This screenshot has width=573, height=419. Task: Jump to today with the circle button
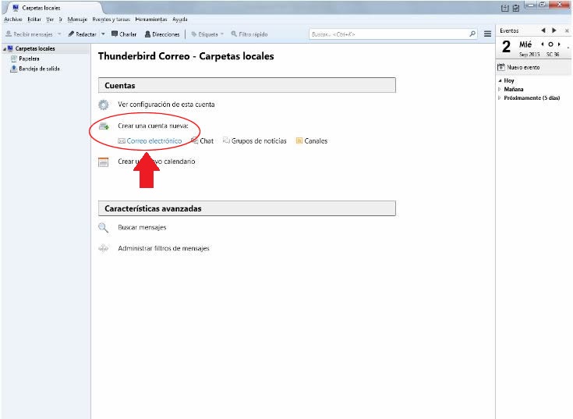click(x=550, y=44)
